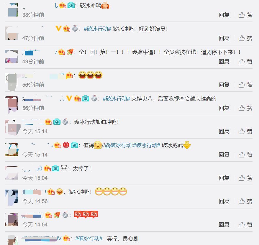Open avatar of the 今天 14:54 commenter
Image resolution: width=259 pixels, height=245 pixels.
12,219
